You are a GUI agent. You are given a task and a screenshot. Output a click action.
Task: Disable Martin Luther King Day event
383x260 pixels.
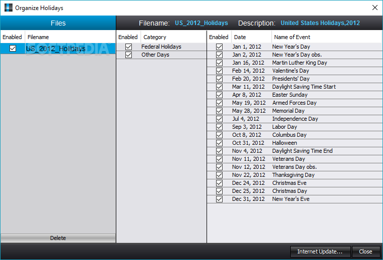[x=220, y=63]
